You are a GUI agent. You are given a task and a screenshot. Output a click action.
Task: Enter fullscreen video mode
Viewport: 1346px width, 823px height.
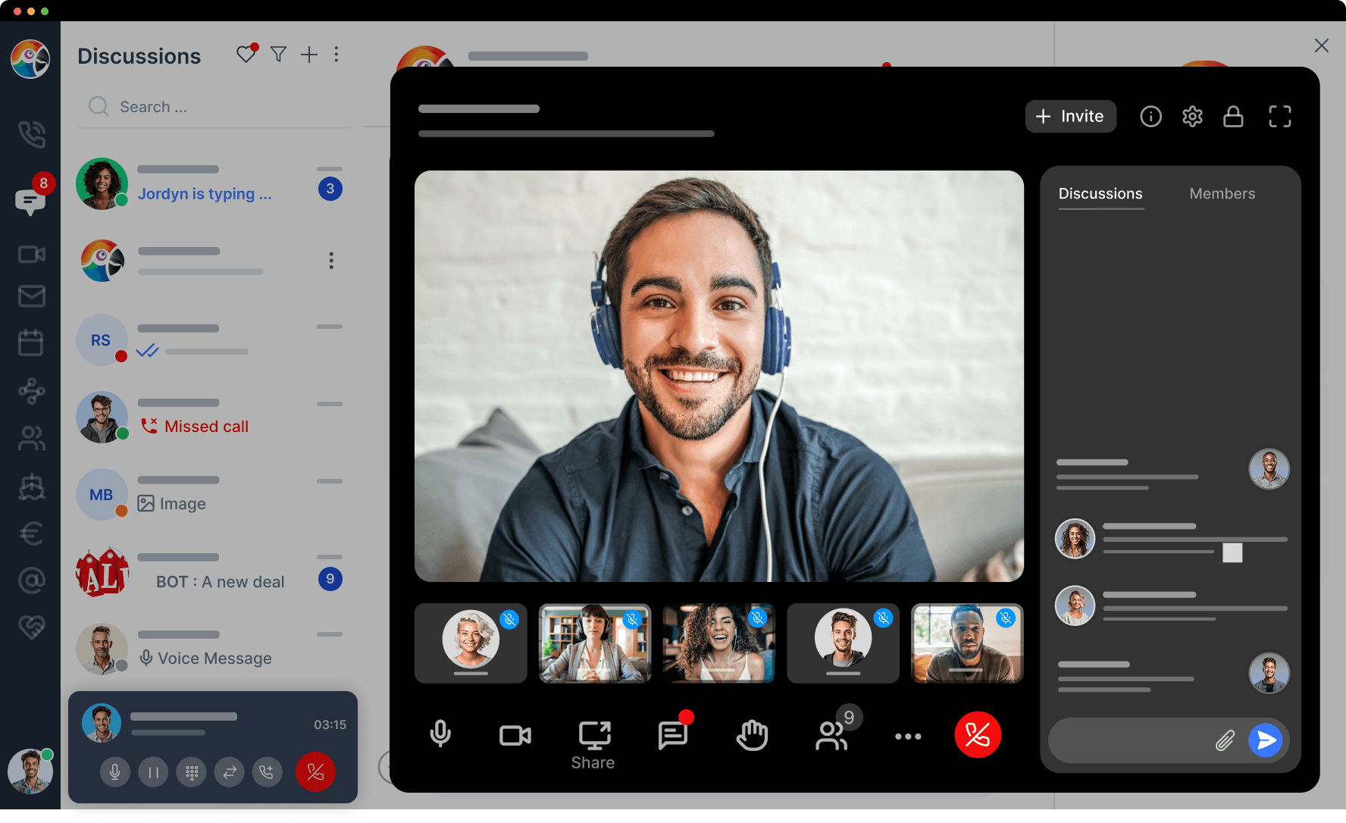(x=1279, y=117)
